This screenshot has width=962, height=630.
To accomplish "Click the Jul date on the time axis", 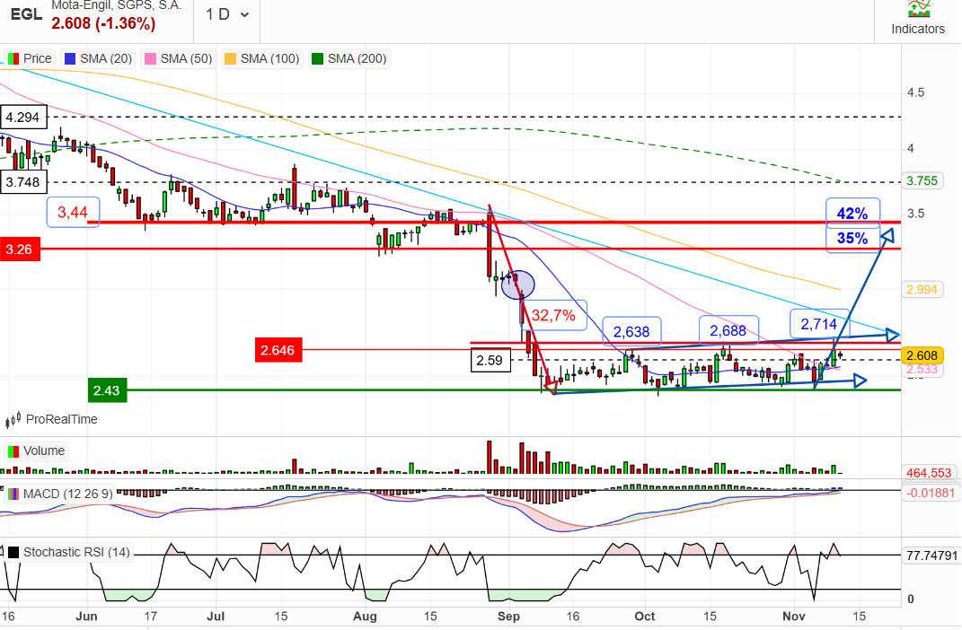I will [216, 616].
